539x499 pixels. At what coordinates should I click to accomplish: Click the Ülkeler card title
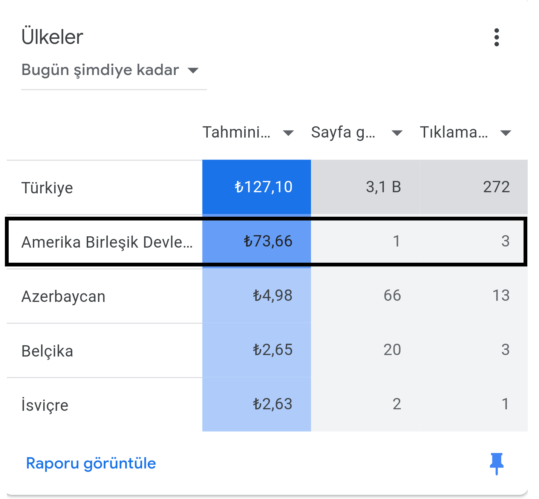[52, 37]
